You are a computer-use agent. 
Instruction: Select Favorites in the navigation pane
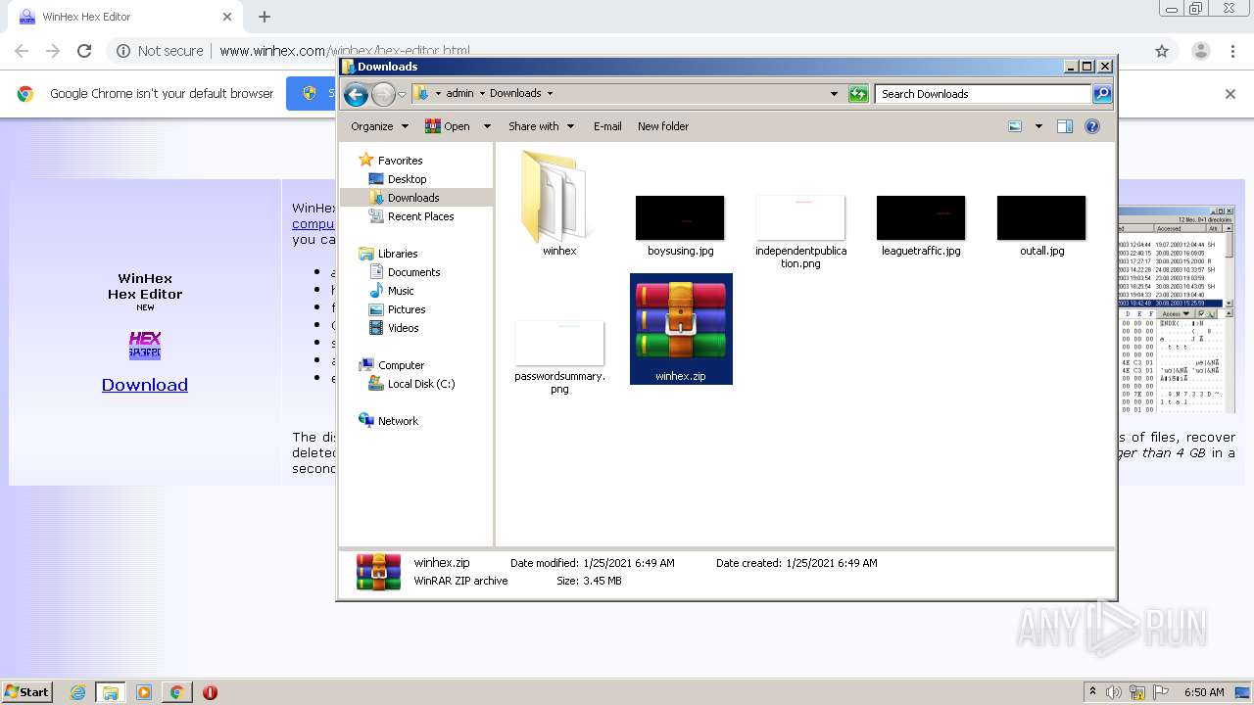400,161
